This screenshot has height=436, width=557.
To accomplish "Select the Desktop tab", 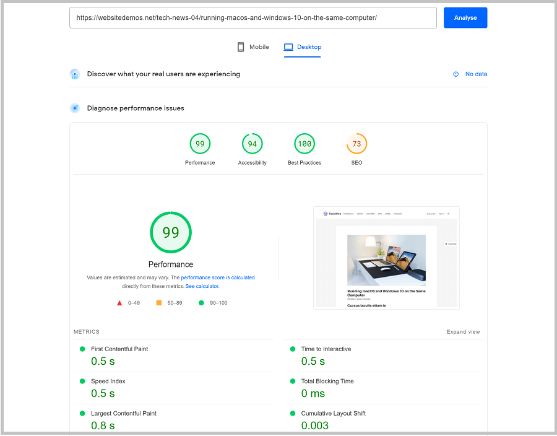I will click(x=303, y=46).
